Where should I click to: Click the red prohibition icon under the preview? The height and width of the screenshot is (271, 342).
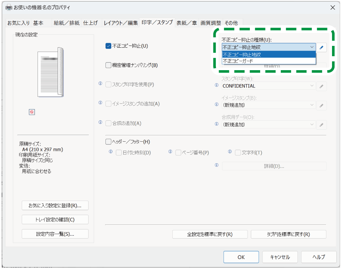point(32,112)
